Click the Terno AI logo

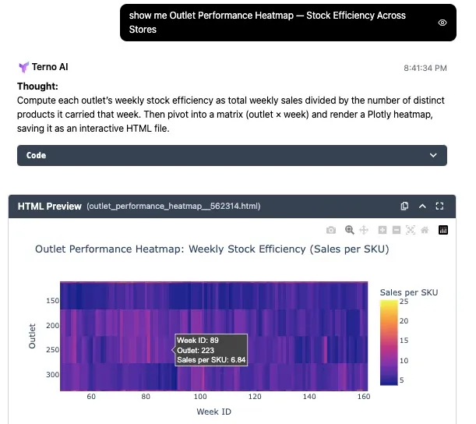(x=23, y=67)
